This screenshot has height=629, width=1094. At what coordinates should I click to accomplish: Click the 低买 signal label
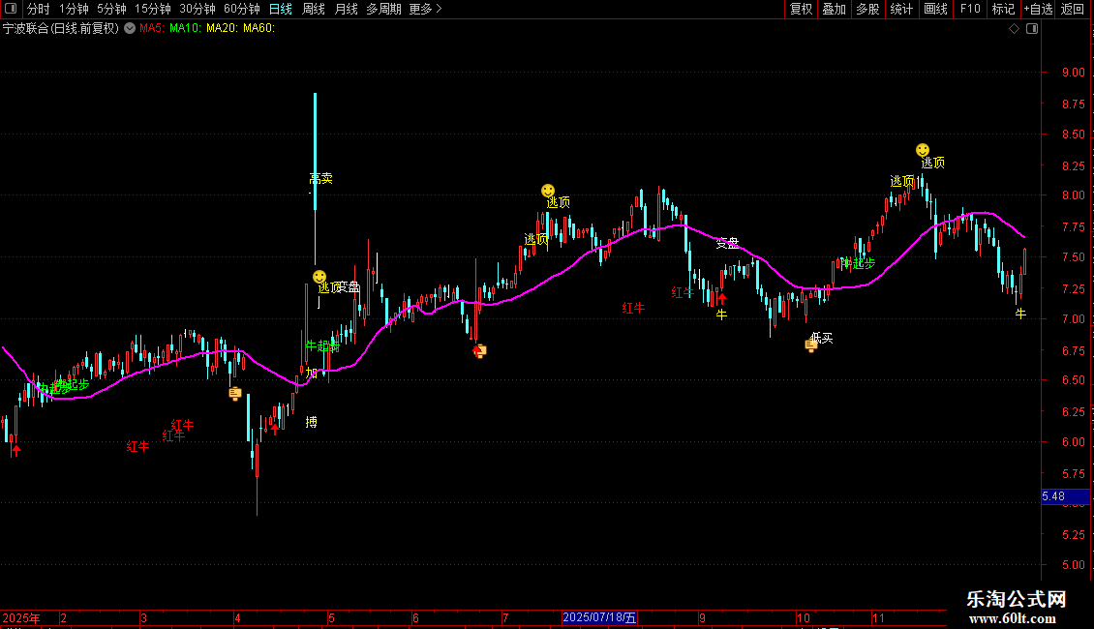[823, 339]
